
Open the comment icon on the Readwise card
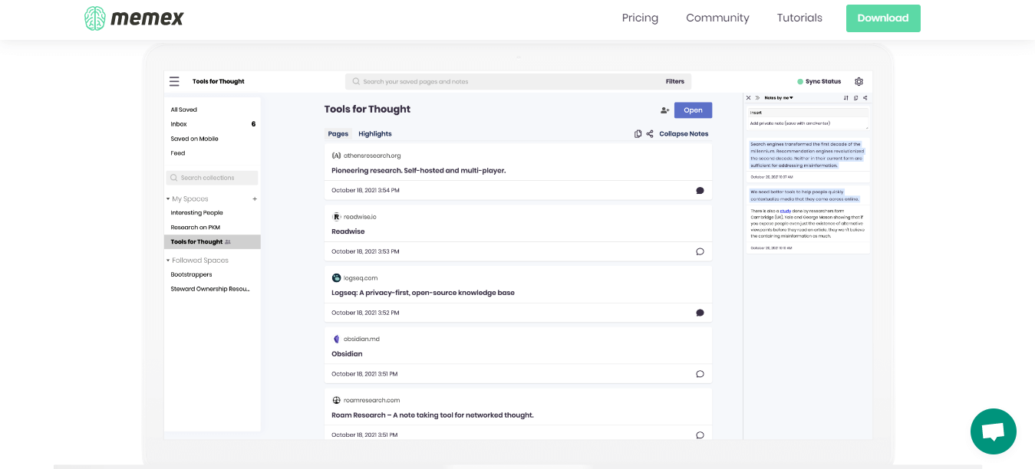tap(700, 251)
